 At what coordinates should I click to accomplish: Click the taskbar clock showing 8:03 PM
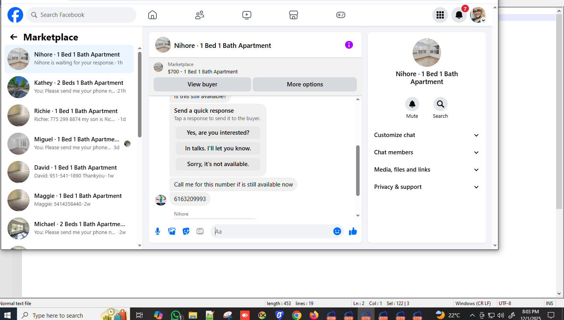tap(530, 315)
